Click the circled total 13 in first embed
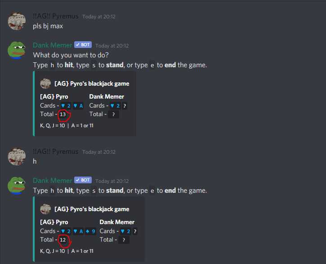The width and height of the screenshot is (326, 264). pos(63,114)
